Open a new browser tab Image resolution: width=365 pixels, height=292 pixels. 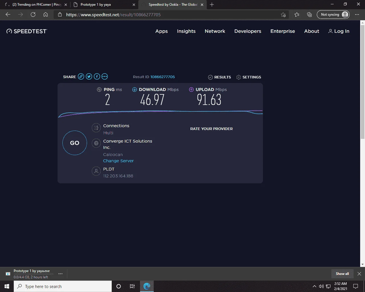click(212, 5)
